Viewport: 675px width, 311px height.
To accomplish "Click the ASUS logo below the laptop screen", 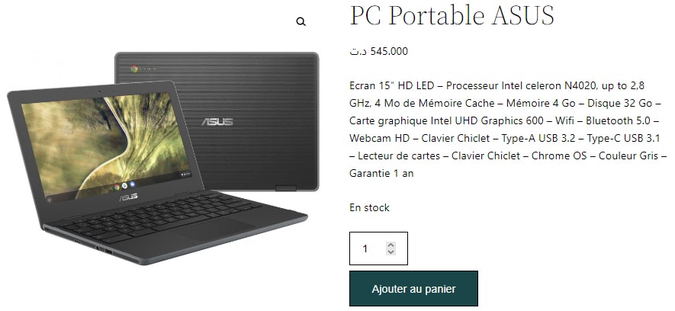I will point(128,197).
